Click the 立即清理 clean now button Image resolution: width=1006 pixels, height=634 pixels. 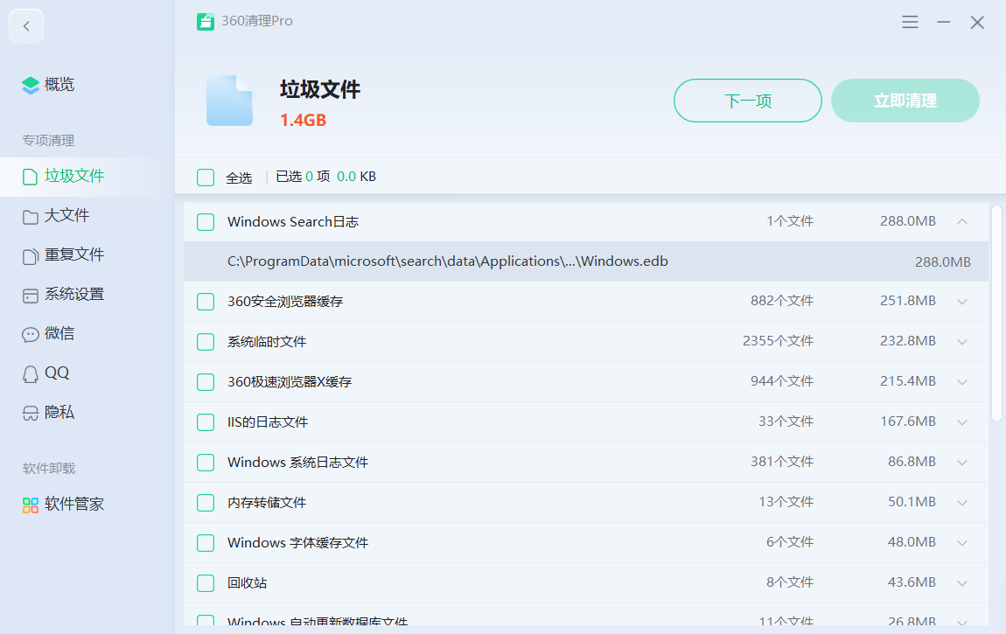coord(905,101)
